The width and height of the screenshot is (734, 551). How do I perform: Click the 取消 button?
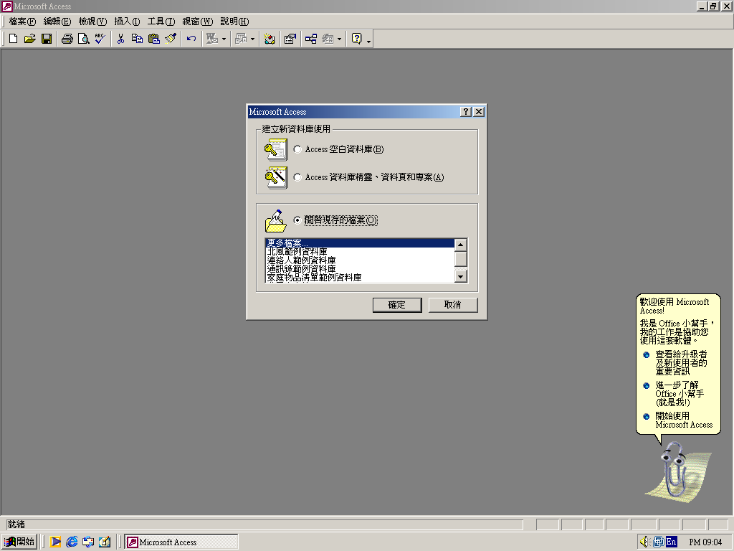453,305
